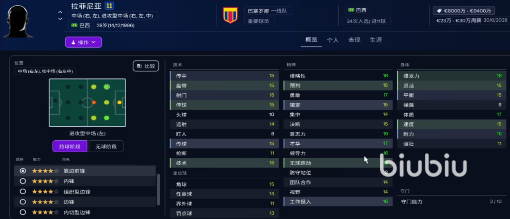Select the top-right winger position dot on pitch
Image resolution: width=510 pixels, height=219 pixels.
pos(106,87)
